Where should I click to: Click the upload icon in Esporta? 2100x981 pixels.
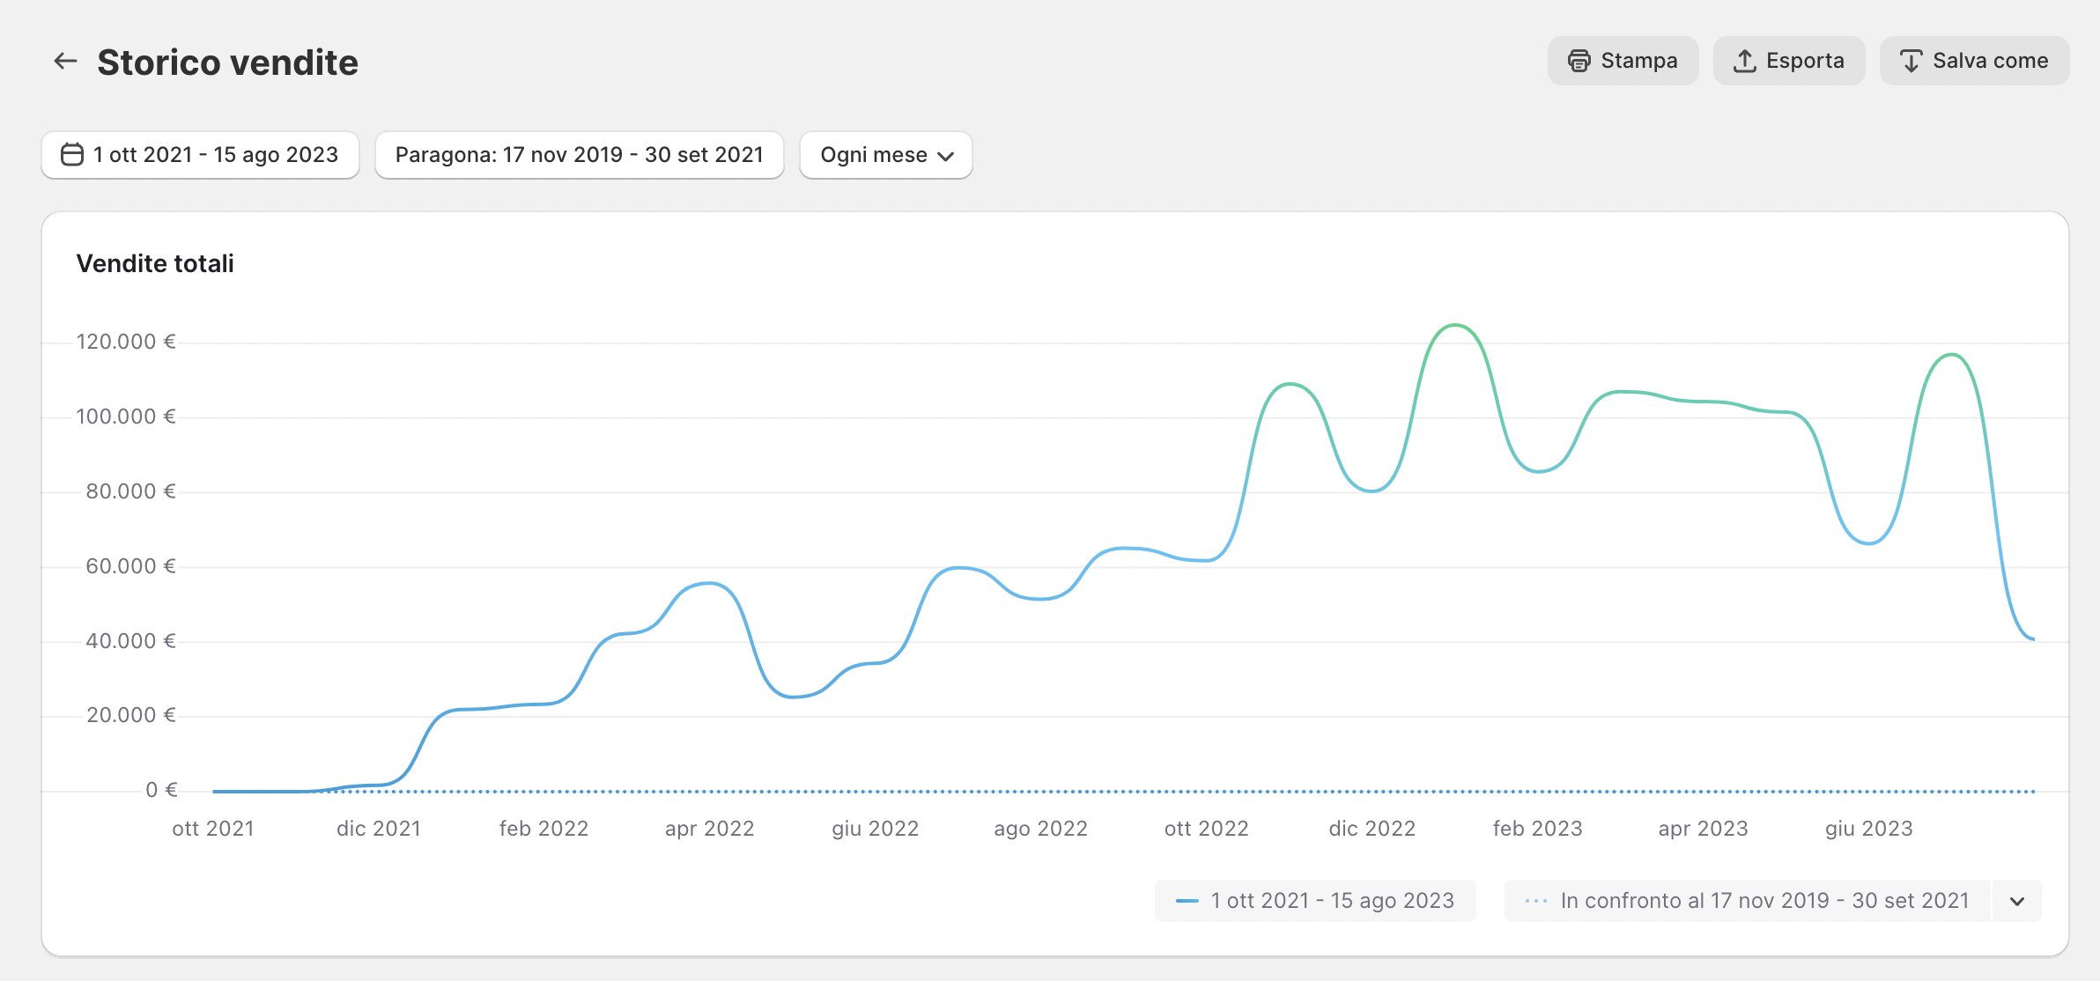1744,61
